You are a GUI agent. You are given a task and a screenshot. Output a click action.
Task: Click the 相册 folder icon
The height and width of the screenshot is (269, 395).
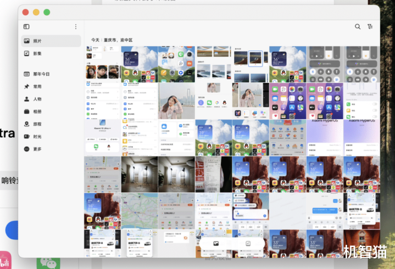(26, 111)
